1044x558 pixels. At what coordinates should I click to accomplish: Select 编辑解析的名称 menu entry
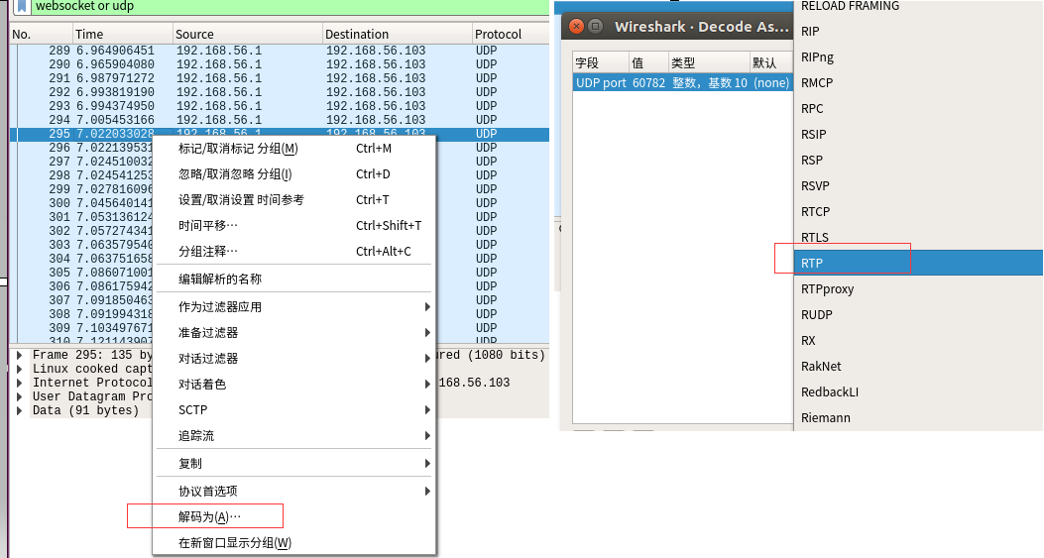tap(294, 279)
